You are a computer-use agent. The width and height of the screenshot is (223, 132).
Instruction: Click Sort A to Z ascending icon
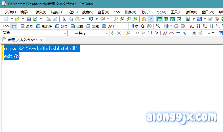(x=192, y=26)
